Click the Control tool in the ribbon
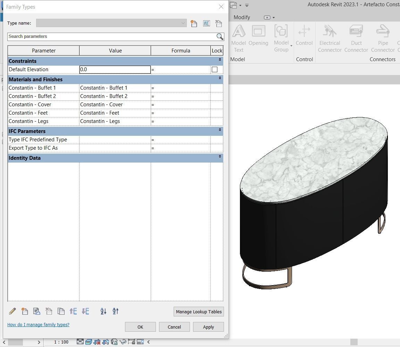Screen dimensions: 400x347 tap(304, 35)
